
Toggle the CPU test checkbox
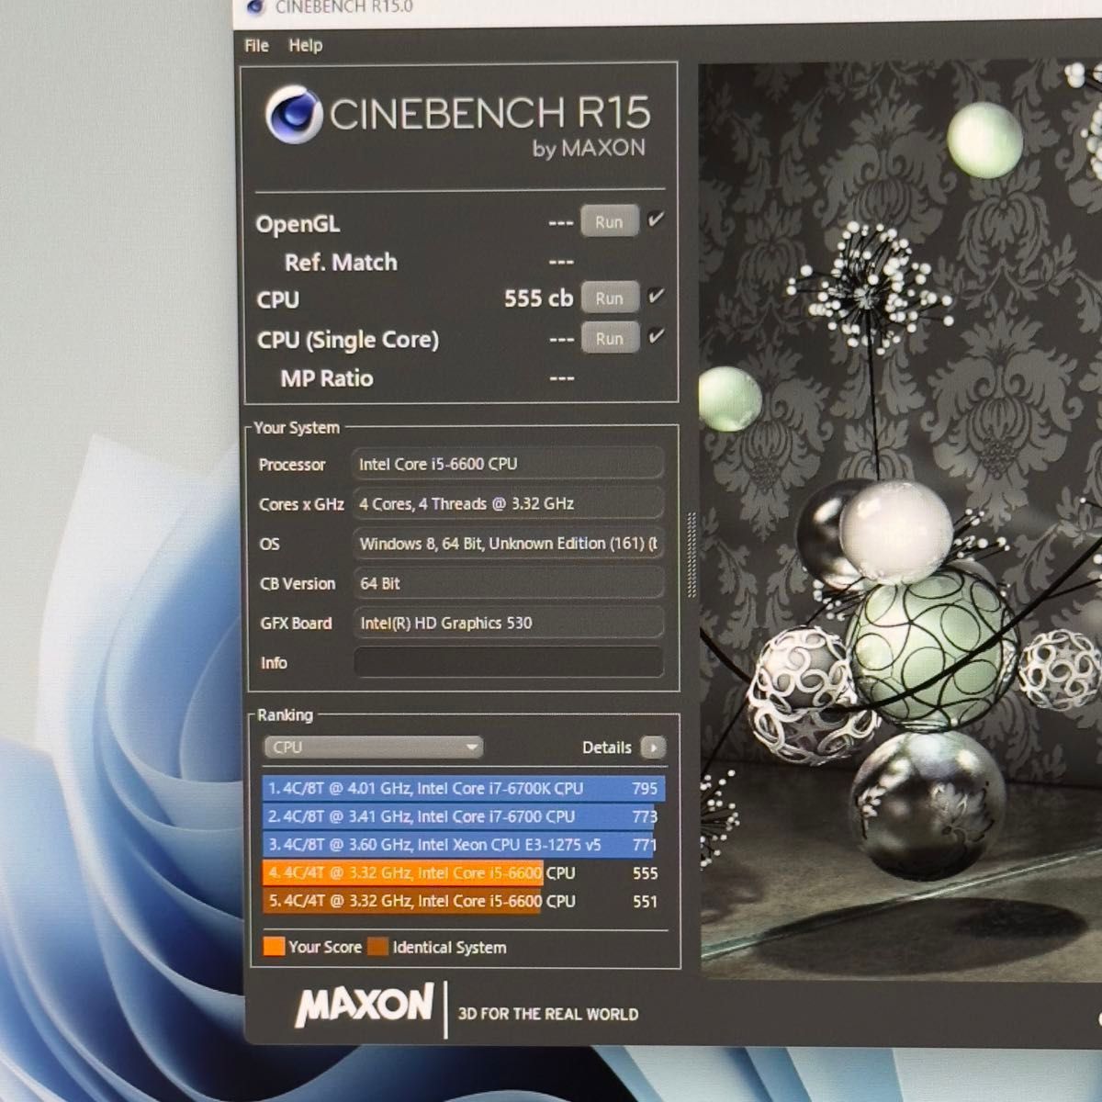(656, 297)
